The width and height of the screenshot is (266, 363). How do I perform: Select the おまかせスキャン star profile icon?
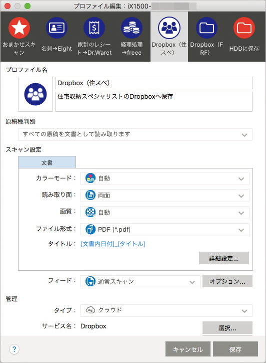19,28
